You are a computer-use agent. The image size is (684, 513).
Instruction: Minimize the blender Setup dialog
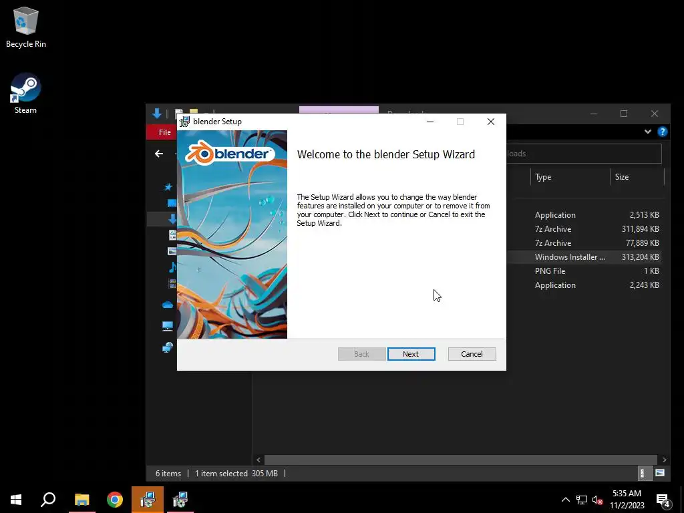[430, 122]
